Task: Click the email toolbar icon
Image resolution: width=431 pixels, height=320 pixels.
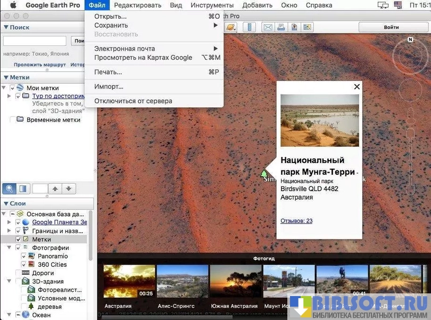Action: 268,27
